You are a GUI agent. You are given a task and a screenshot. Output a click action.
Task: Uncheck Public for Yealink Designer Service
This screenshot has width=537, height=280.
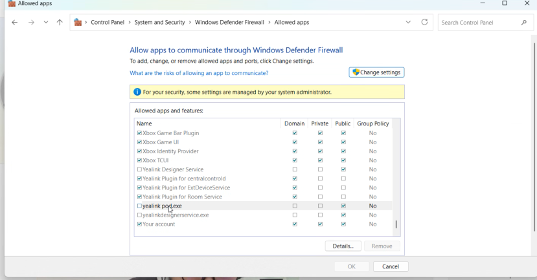(x=343, y=169)
